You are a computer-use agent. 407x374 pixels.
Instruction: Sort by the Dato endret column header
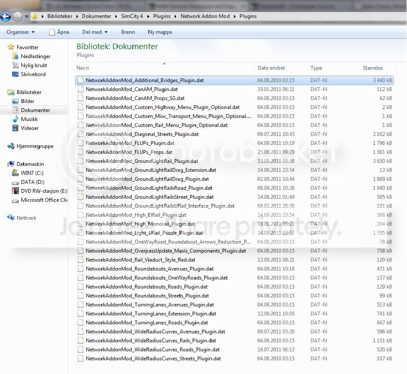click(281, 68)
